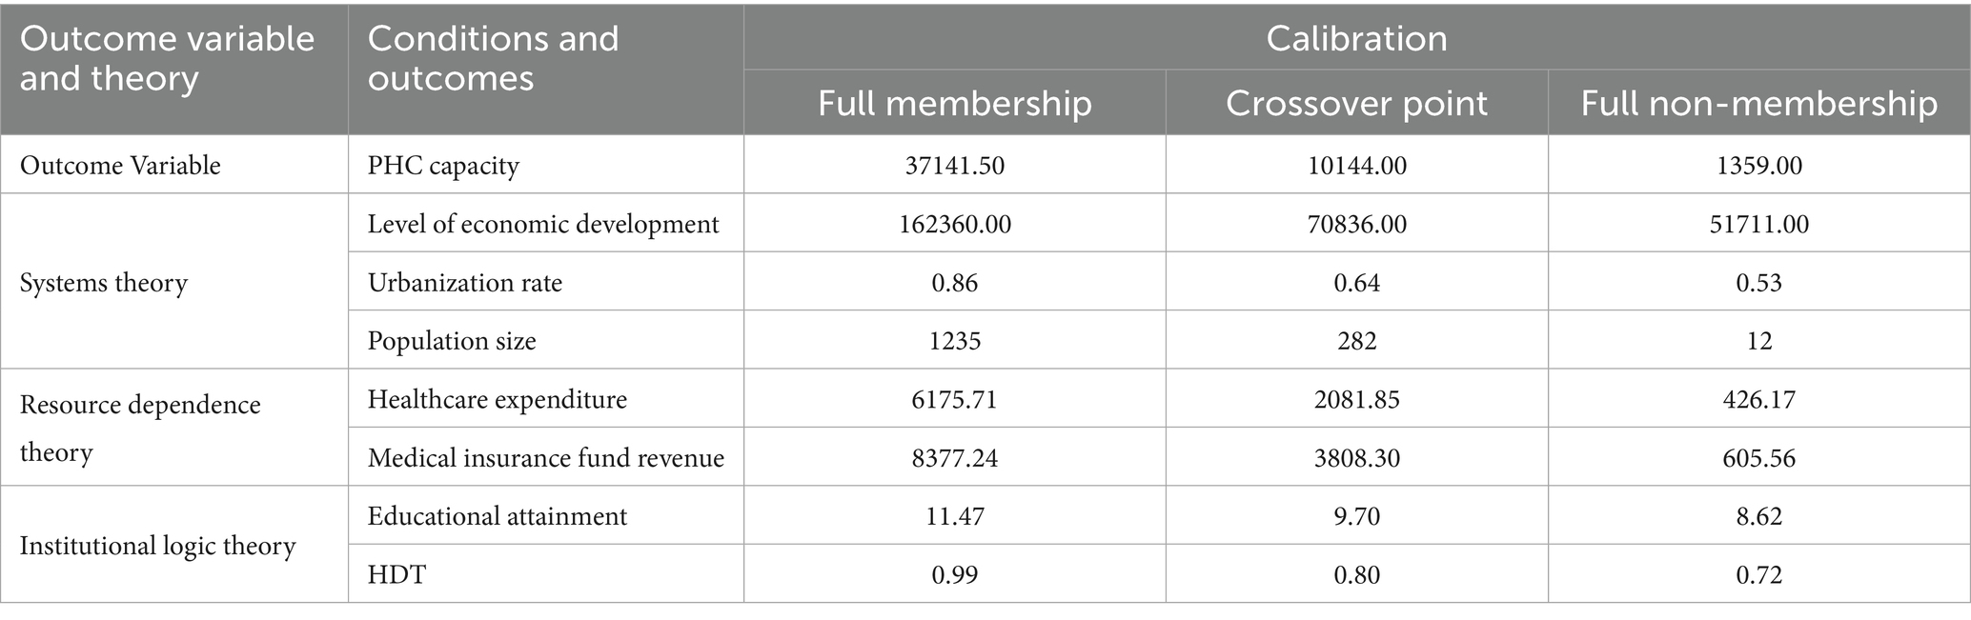The height and width of the screenshot is (620, 1971).
Task: Select the Level of economic development row label
Action: (543, 224)
